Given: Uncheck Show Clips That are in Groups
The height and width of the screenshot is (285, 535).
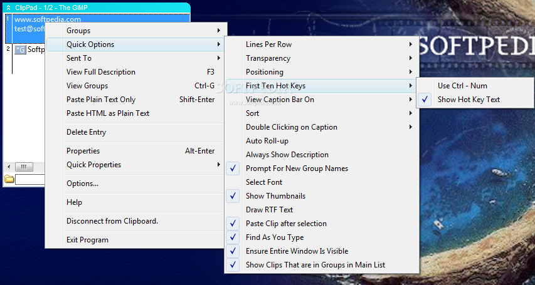Looking at the screenshot, I should tap(321, 265).
